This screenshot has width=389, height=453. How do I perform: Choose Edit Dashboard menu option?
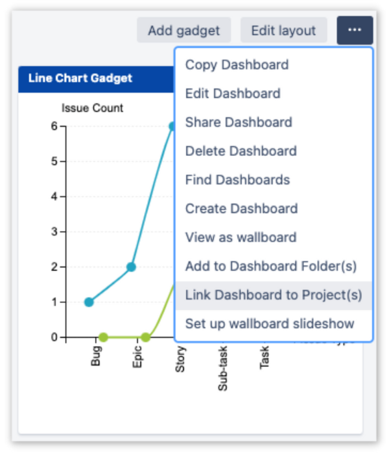(233, 93)
